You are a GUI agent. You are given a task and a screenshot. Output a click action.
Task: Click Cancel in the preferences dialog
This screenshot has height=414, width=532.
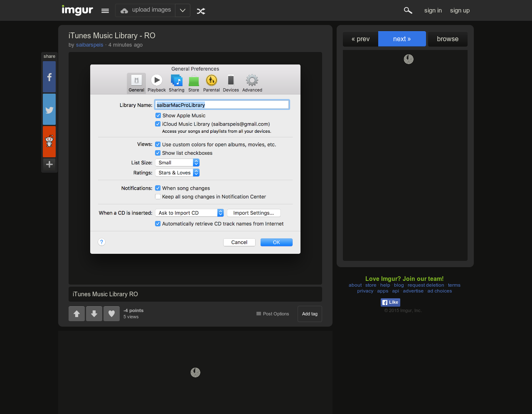[x=239, y=242]
